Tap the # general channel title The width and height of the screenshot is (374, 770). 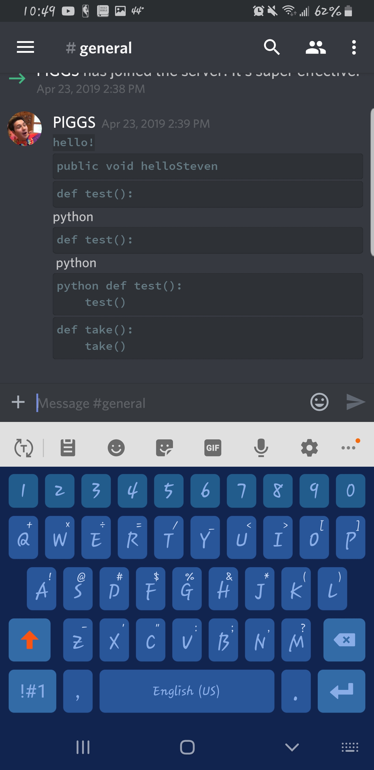click(99, 48)
